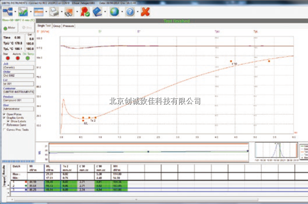Click the calendar table toolbar icon
The width and height of the screenshot is (308, 204).
[x=39, y=11]
